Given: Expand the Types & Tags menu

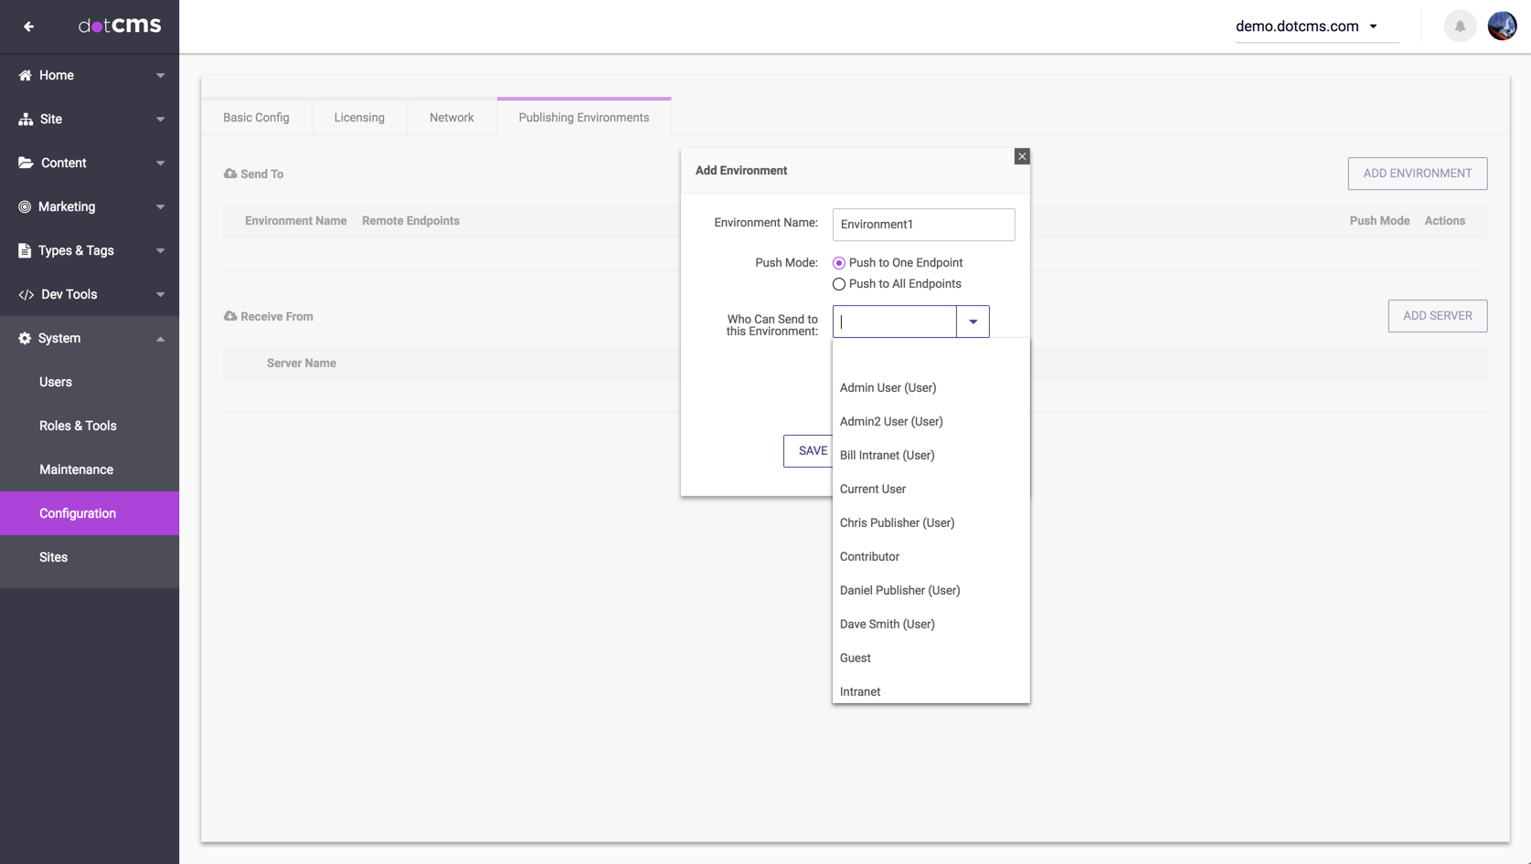Looking at the screenshot, I should (160, 251).
